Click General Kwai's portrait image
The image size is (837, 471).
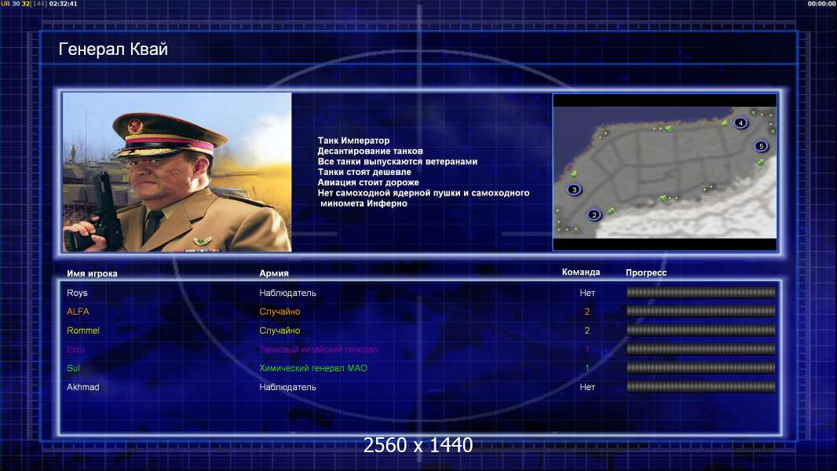(x=177, y=172)
